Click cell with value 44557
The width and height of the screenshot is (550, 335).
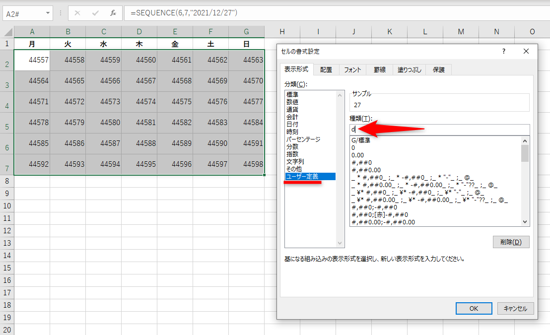click(32, 61)
